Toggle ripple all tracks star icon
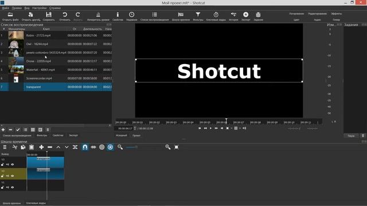This screenshot has width=367, height=206. point(110,147)
